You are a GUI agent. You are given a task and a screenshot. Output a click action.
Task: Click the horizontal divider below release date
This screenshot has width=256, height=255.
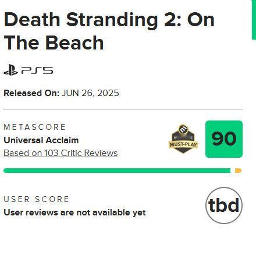pyautogui.click(x=123, y=109)
